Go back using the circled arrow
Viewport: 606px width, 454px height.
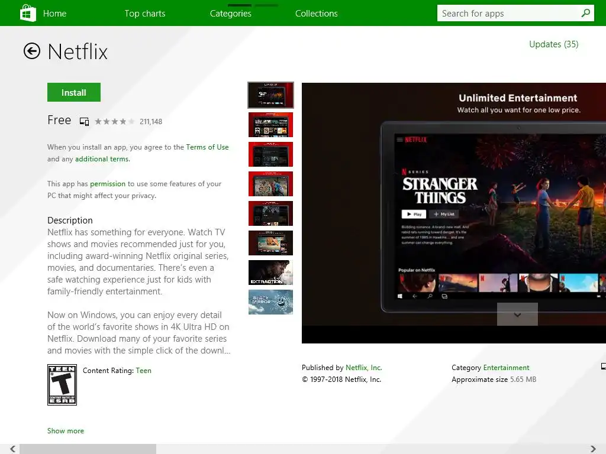pyautogui.click(x=32, y=51)
